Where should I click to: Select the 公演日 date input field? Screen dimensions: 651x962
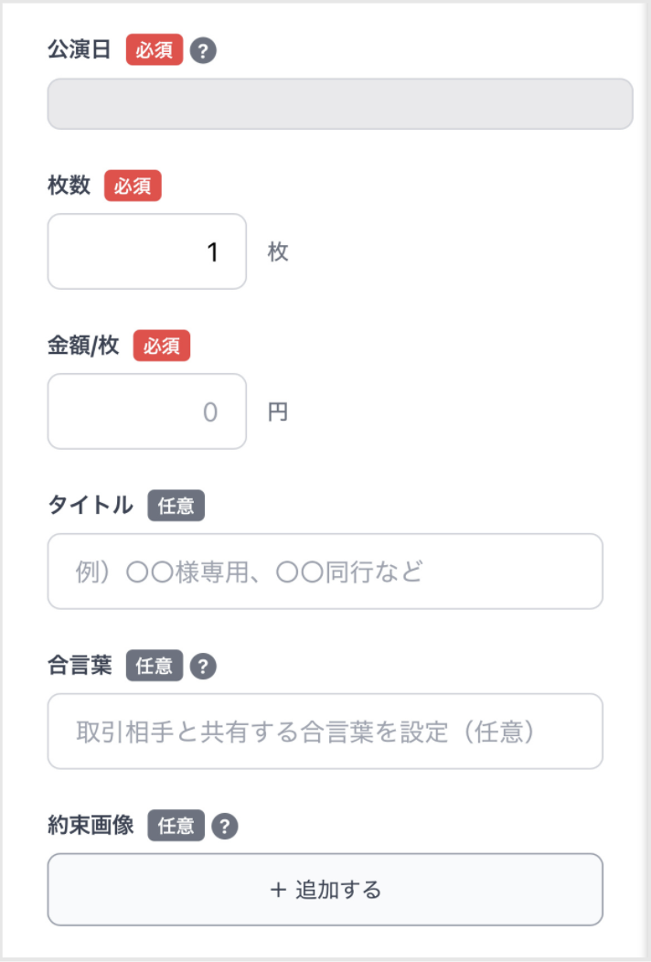[339, 104]
